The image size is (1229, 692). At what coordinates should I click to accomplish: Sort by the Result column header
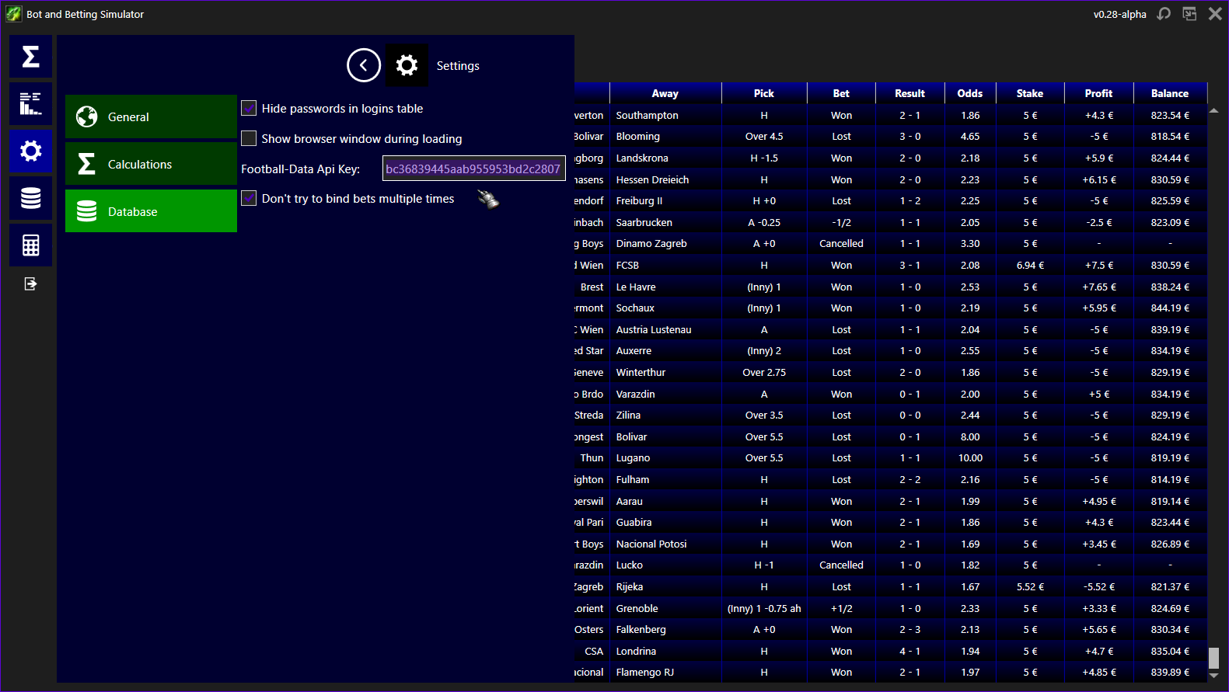pos(910,93)
